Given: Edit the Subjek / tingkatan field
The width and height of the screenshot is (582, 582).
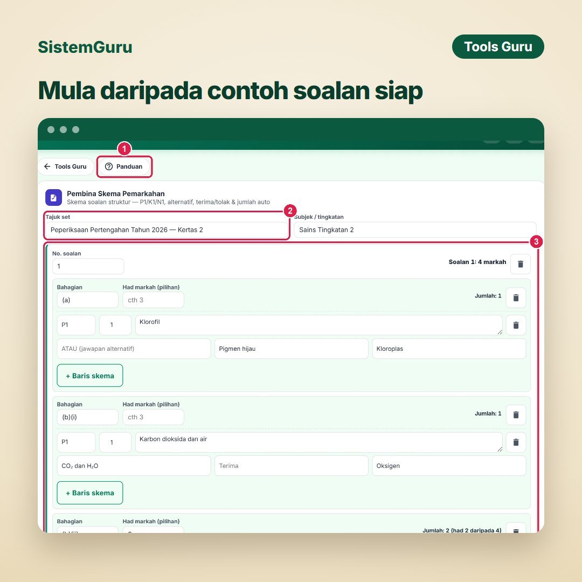Looking at the screenshot, I should [415, 230].
